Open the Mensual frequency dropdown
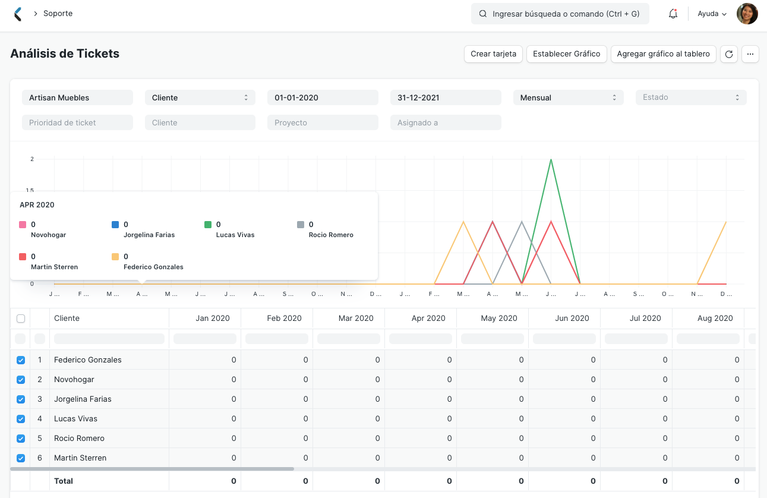Viewport: 767px width, 498px height. (x=568, y=97)
